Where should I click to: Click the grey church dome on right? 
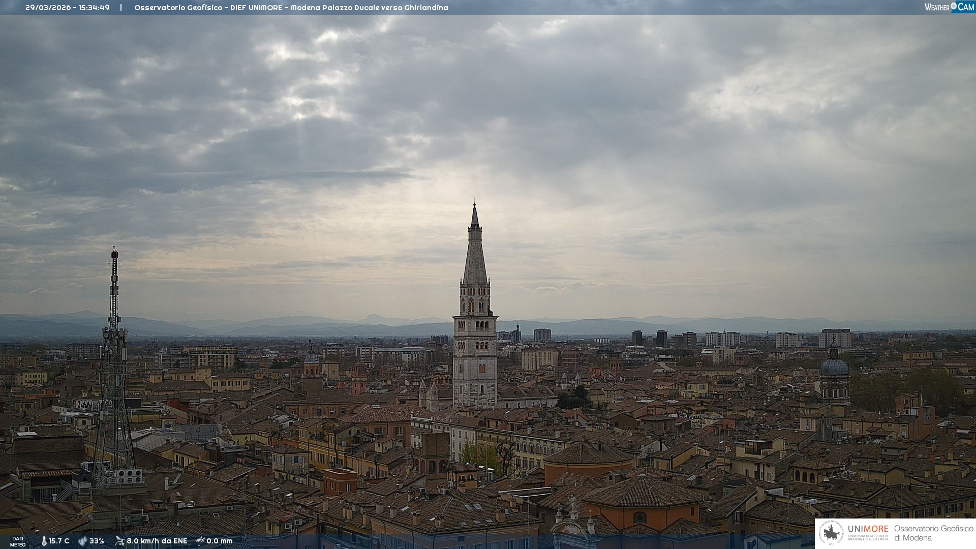[834, 367]
